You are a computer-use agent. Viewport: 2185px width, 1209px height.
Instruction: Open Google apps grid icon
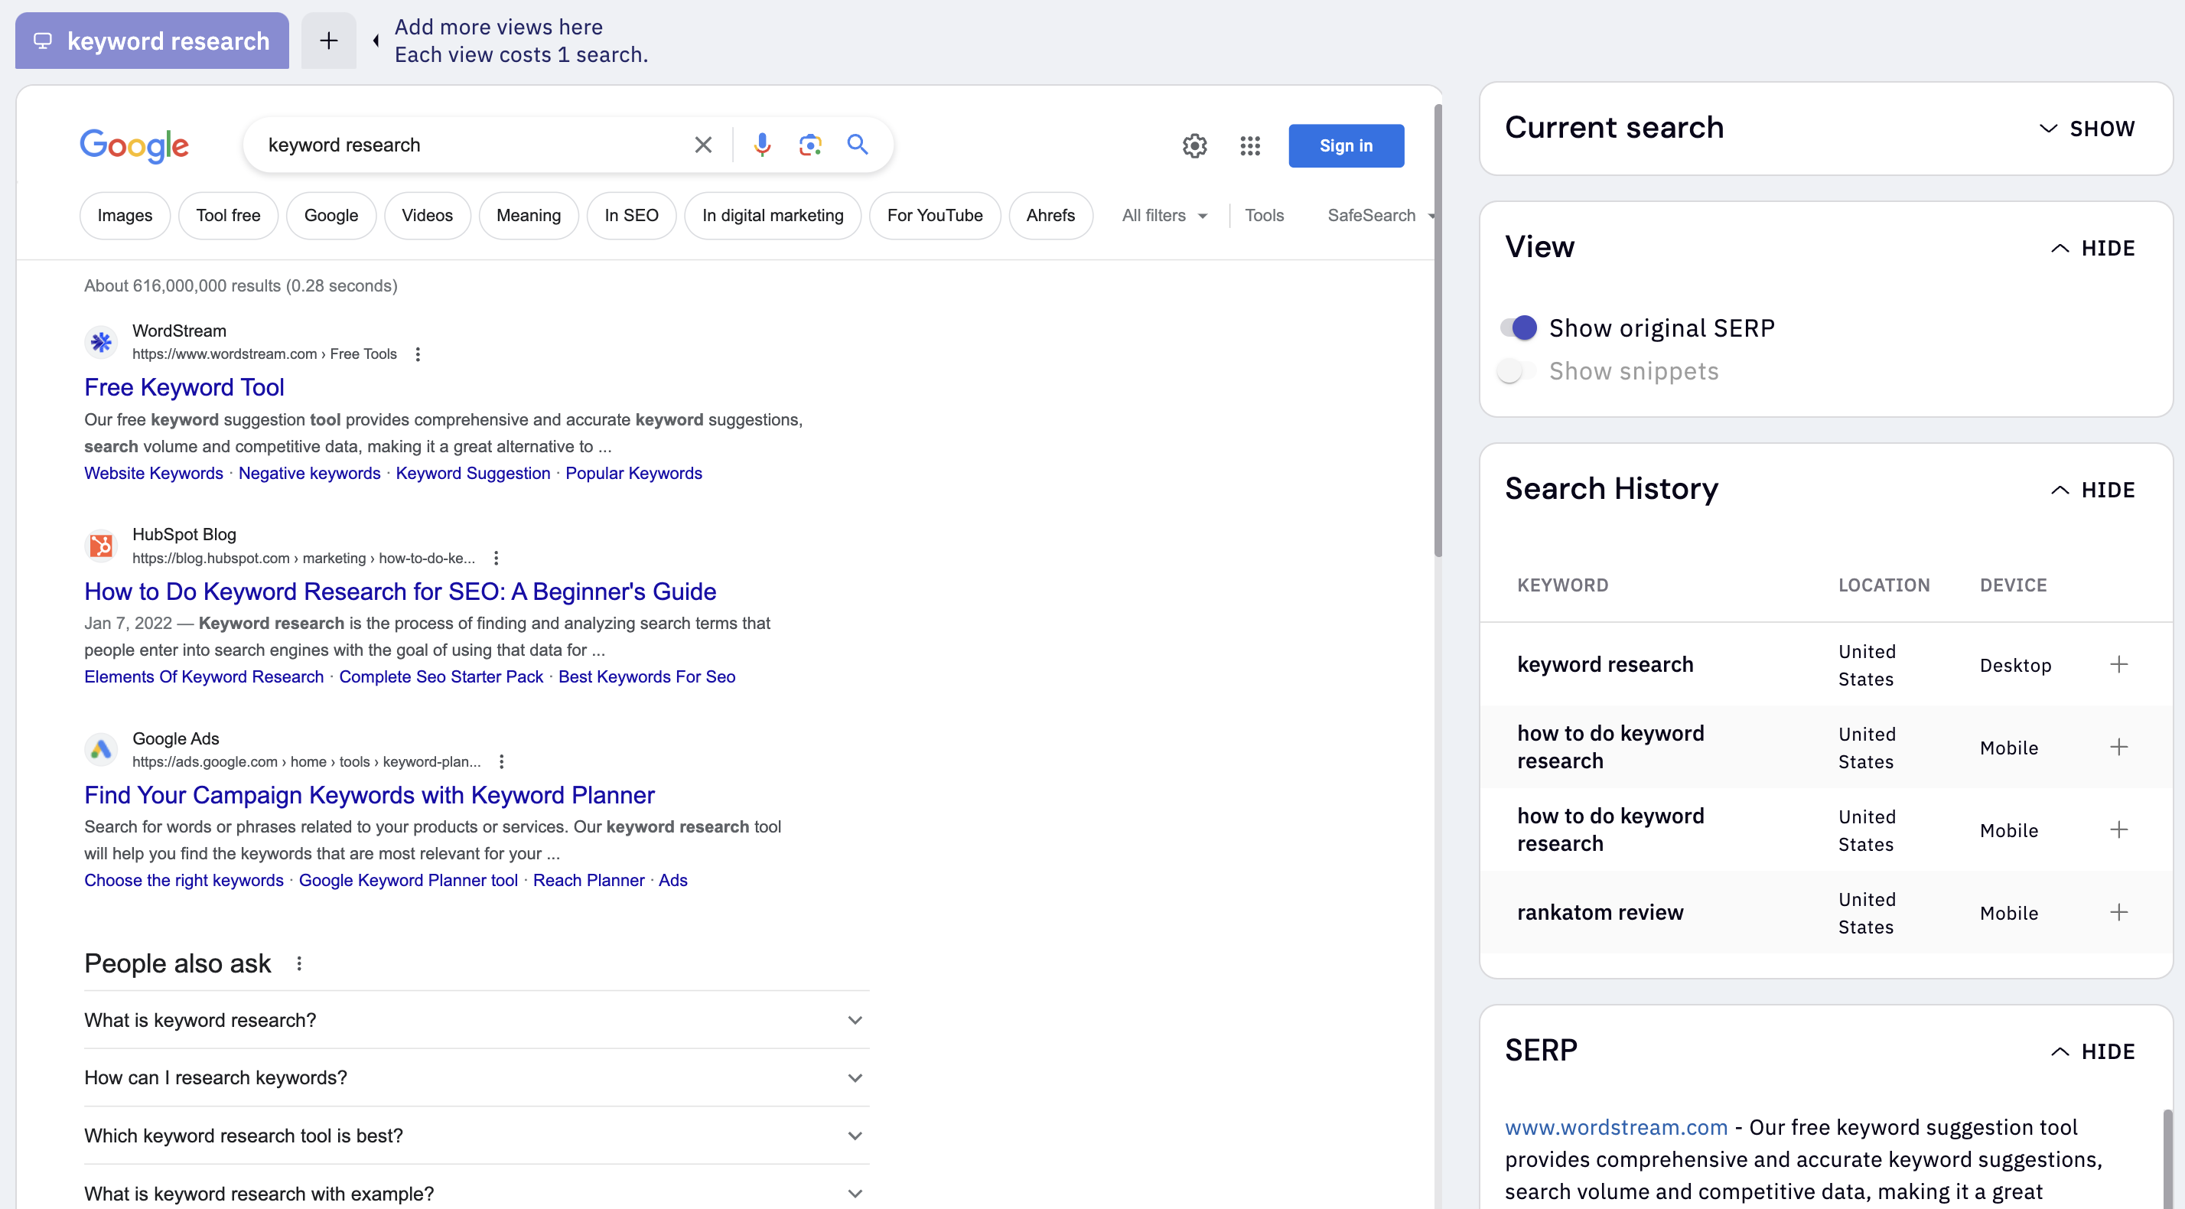click(1249, 146)
